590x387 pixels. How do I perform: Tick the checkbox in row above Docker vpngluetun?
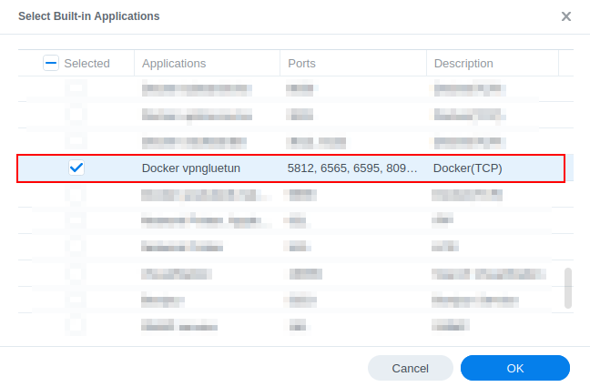click(76, 141)
